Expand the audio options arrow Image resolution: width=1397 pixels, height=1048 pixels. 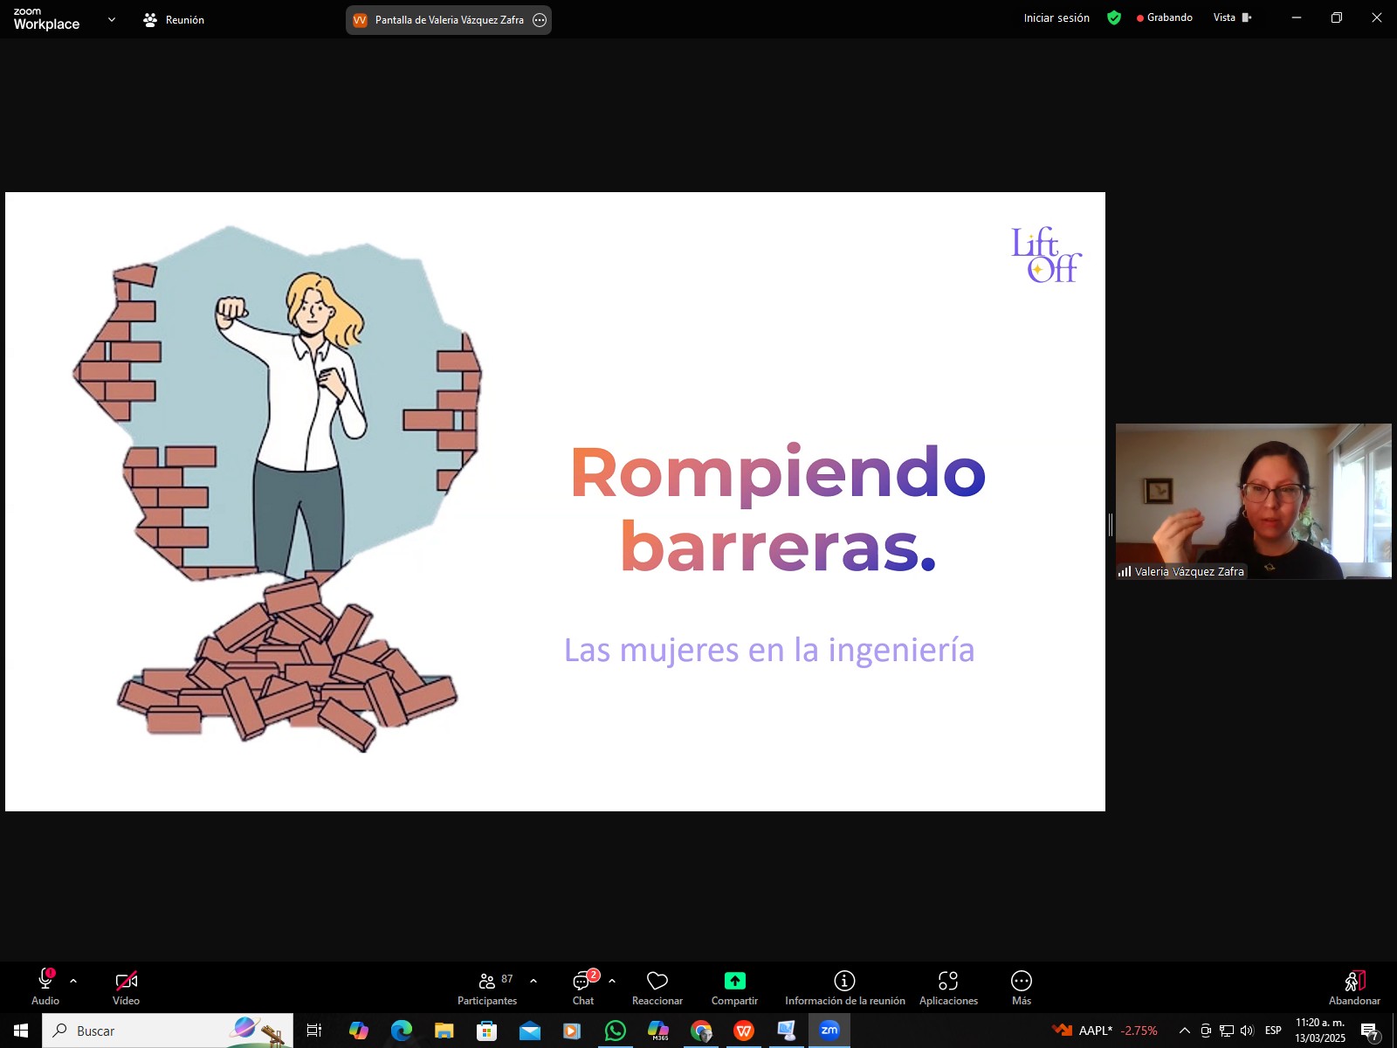(x=73, y=981)
